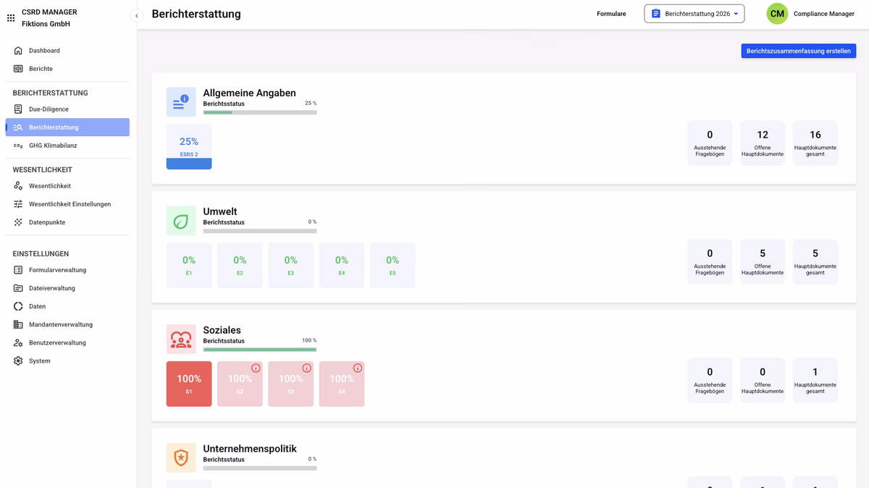Select Formulare in the top bar
This screenshot has height=488, width=869.
pyautogui.click(x=611, y=13)
